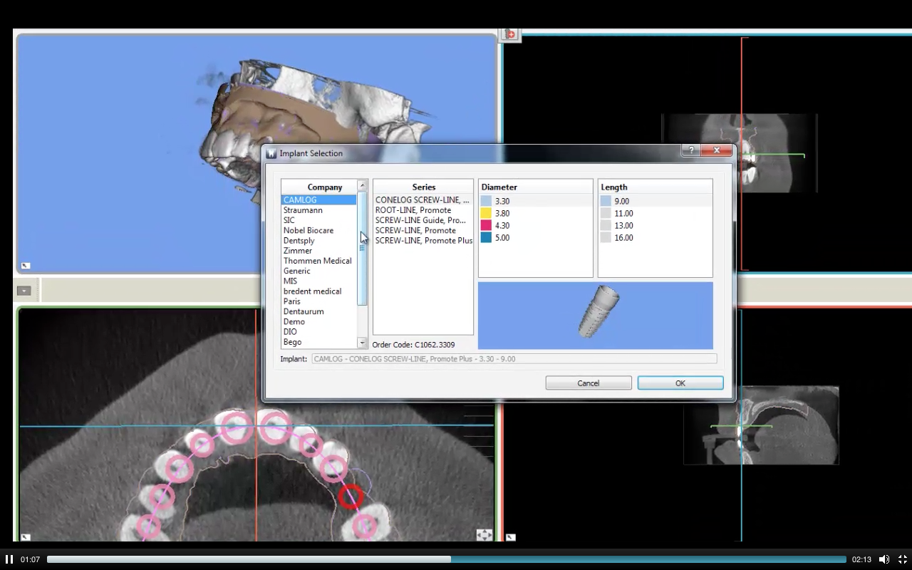Confirm implant with OK button
The height and width of the screenshot is (570, 912).
(x=680, y=383)
